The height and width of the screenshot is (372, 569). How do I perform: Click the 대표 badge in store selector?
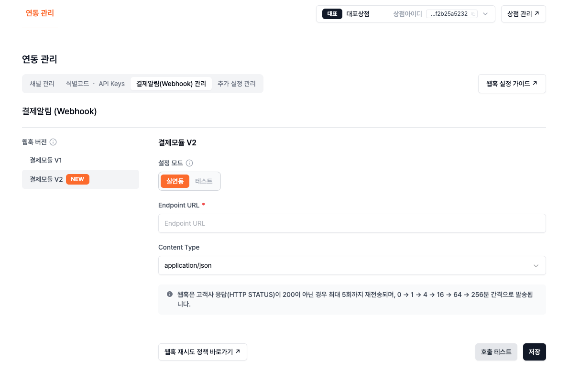(x=332, y=14)
